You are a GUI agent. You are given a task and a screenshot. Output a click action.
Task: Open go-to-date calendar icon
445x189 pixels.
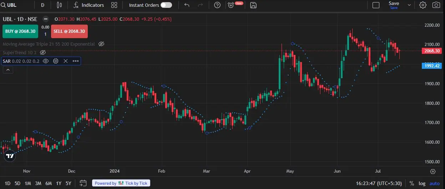(83, 183)
